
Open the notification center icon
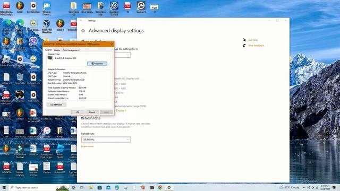click(334, 187)
